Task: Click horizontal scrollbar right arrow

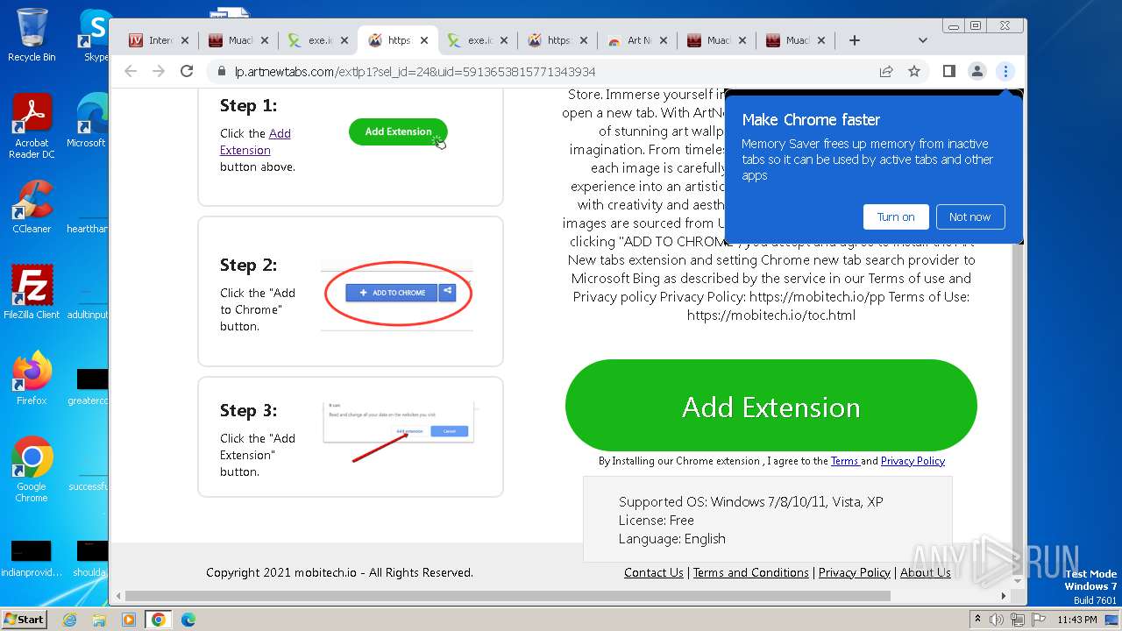Action: point(1004,596)
